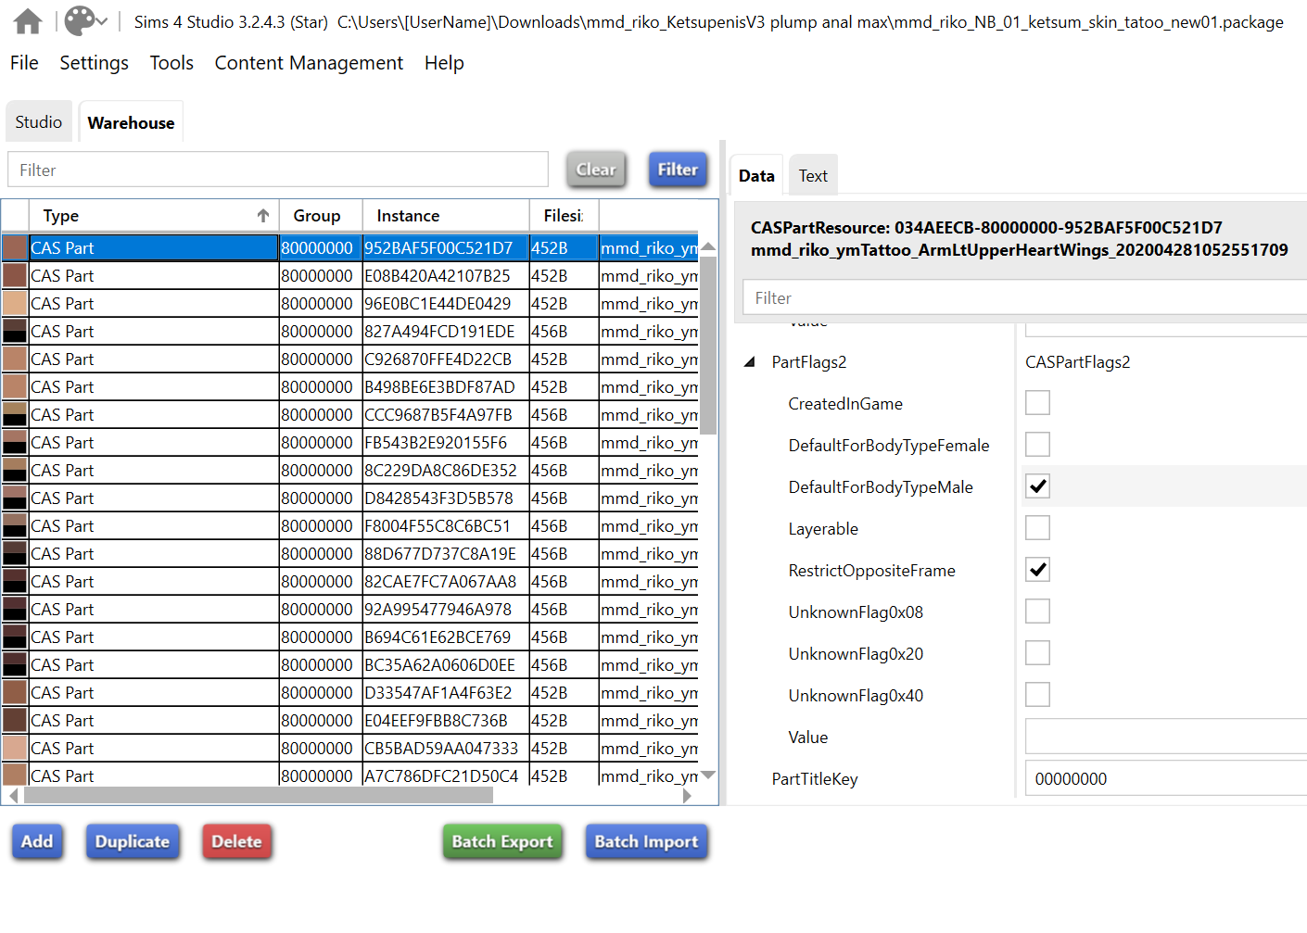Click the swatch thumbnail for 96E0BC1E44DE0429
The height and width of the screenshot is (933, 1307).
15,303
